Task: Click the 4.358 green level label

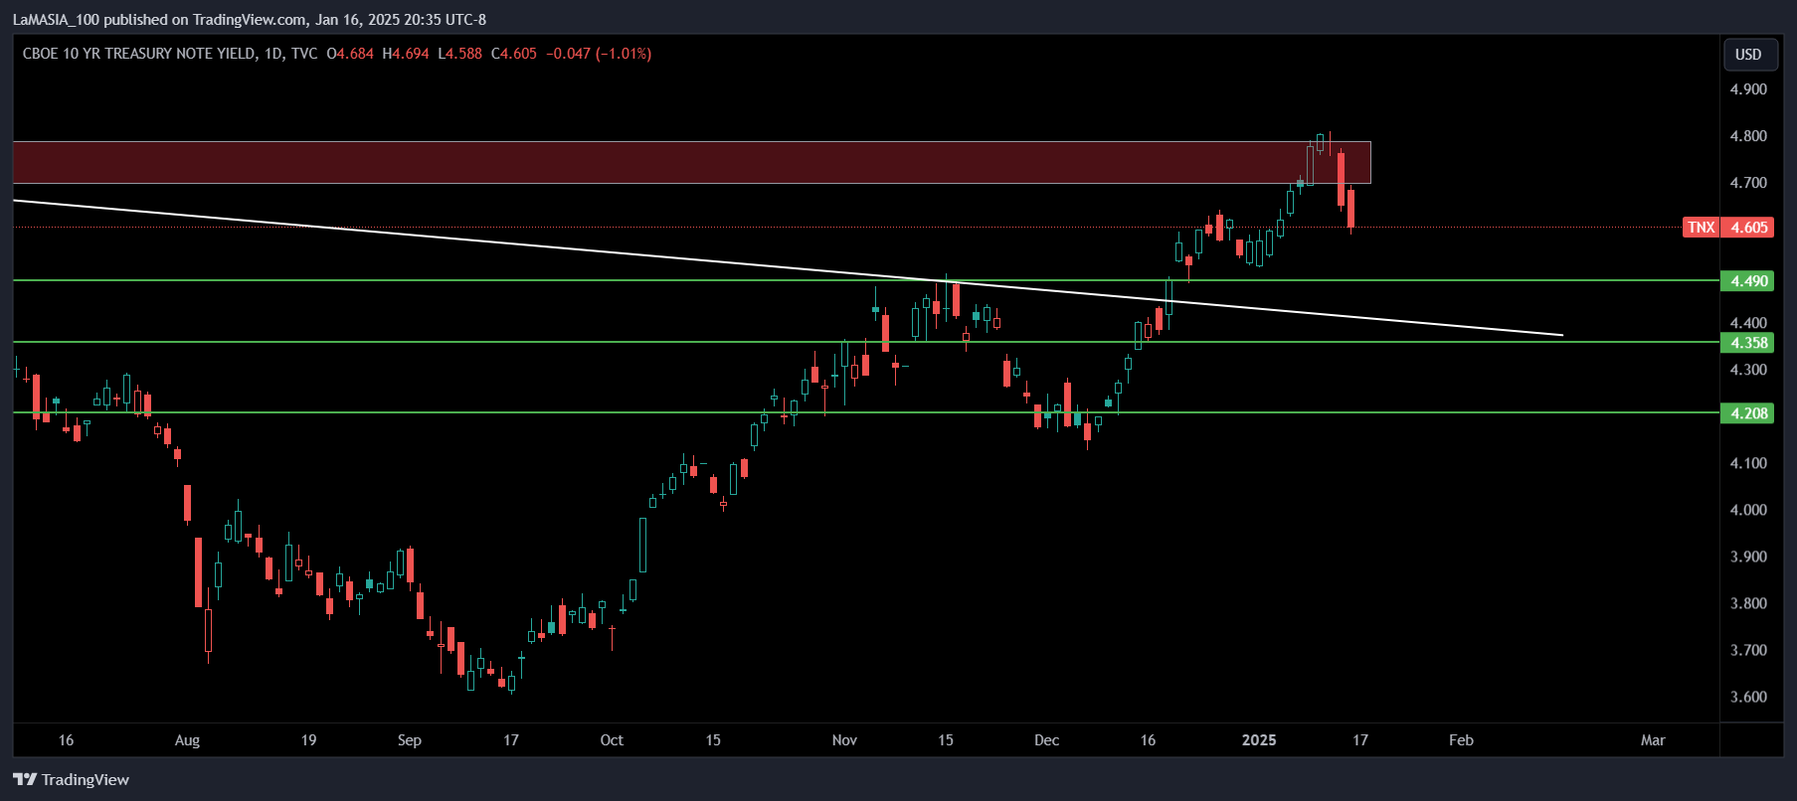Action: tap(1749, 343)
